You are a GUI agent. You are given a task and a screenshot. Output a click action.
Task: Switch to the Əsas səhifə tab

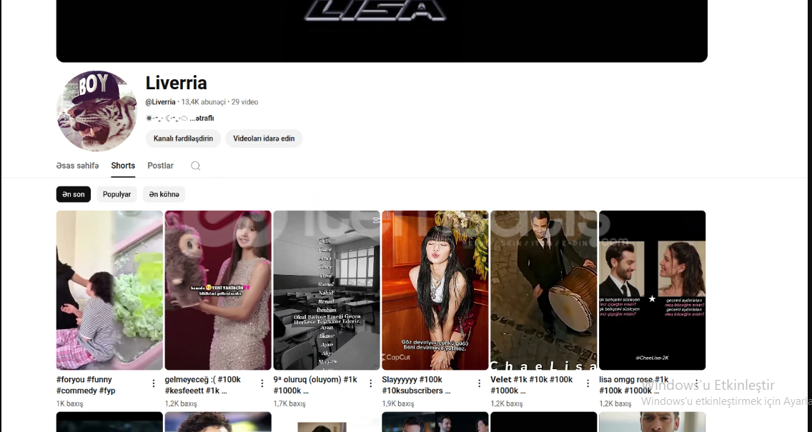(x=77, y=166)
